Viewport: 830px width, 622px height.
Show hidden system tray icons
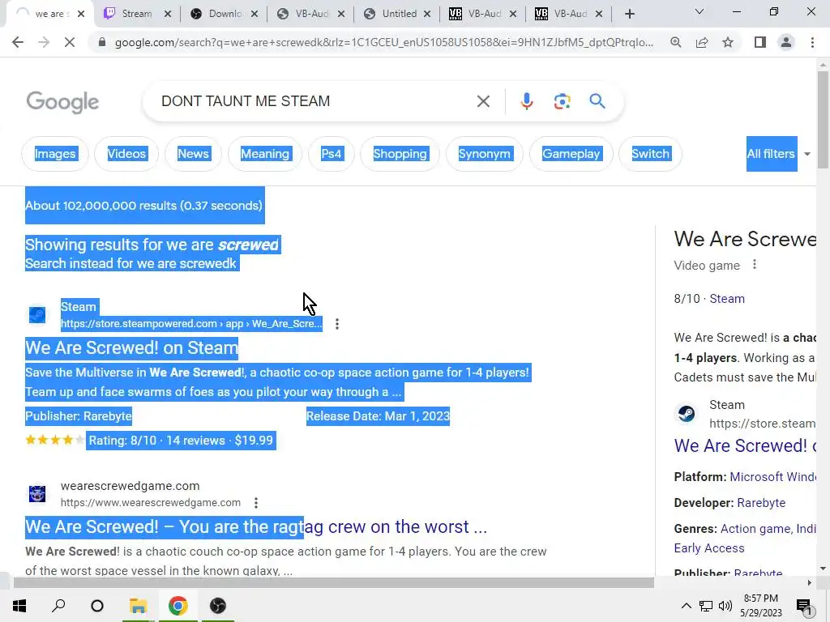686,606
